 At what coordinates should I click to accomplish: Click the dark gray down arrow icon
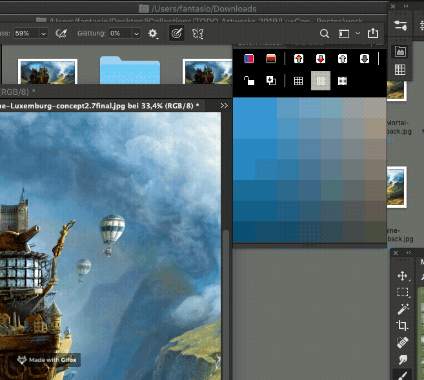click(365, 59)
